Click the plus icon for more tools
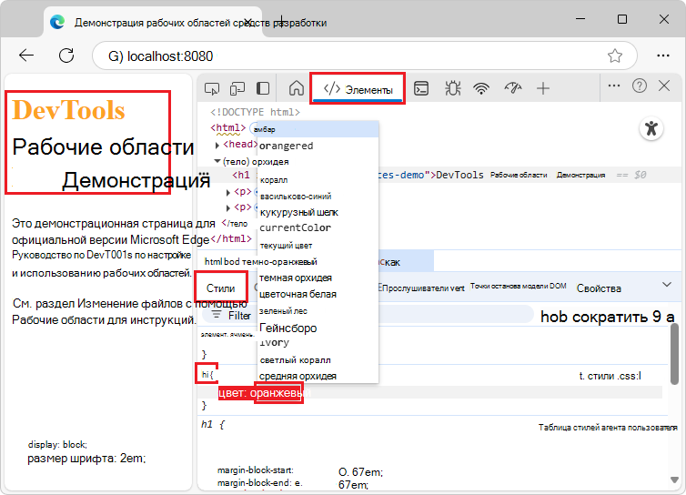This screenshot has height=495, width=686. (543, 89)
